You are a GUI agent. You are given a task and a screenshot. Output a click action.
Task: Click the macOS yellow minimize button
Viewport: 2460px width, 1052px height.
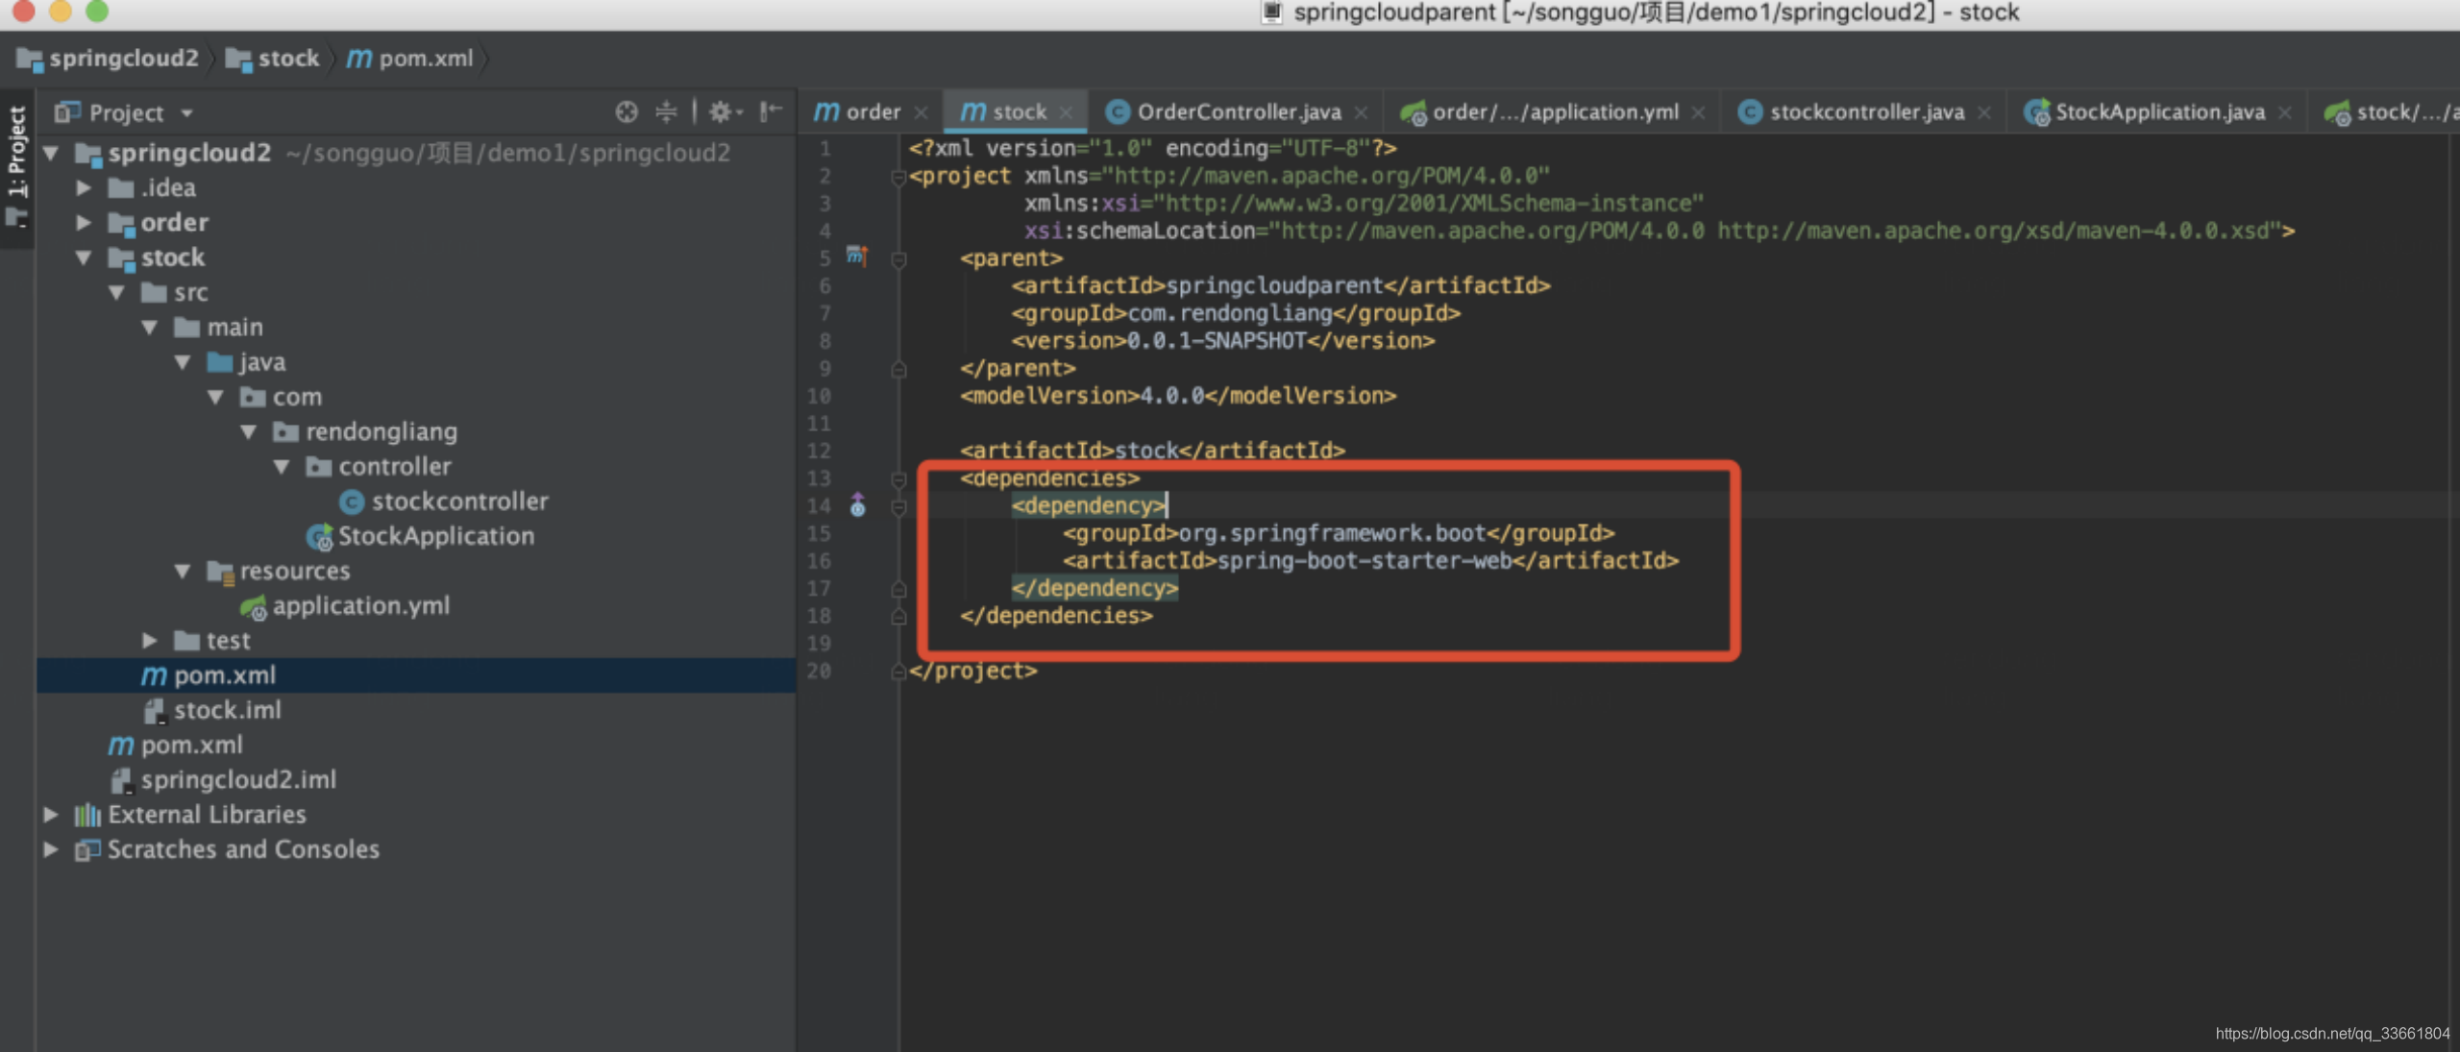pyautogui.click(x=61, y=11)
